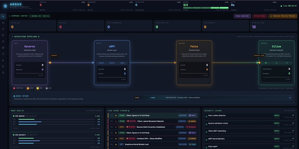Click the Total All Time stat card
This screenshot has height=149, width=299.
click(x=273, y=26)
